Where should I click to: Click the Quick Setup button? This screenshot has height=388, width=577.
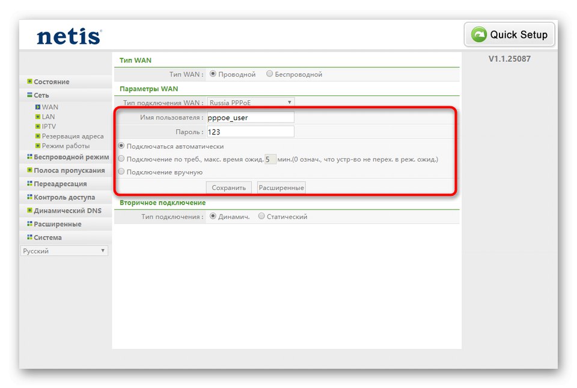point(509,35)
